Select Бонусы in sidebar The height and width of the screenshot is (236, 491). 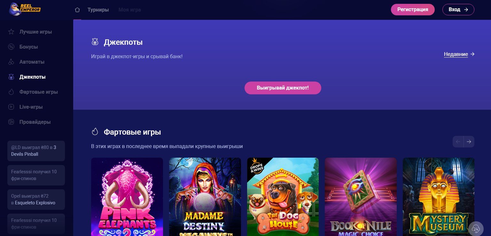point(29,47)
